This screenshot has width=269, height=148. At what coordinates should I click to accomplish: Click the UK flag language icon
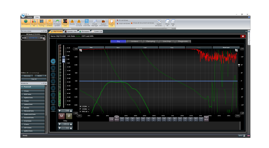[x=249, y=136]
